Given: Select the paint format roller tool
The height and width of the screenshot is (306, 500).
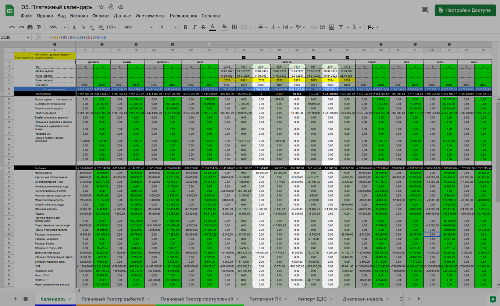Looking at the screenshot, I should (39, 27).
